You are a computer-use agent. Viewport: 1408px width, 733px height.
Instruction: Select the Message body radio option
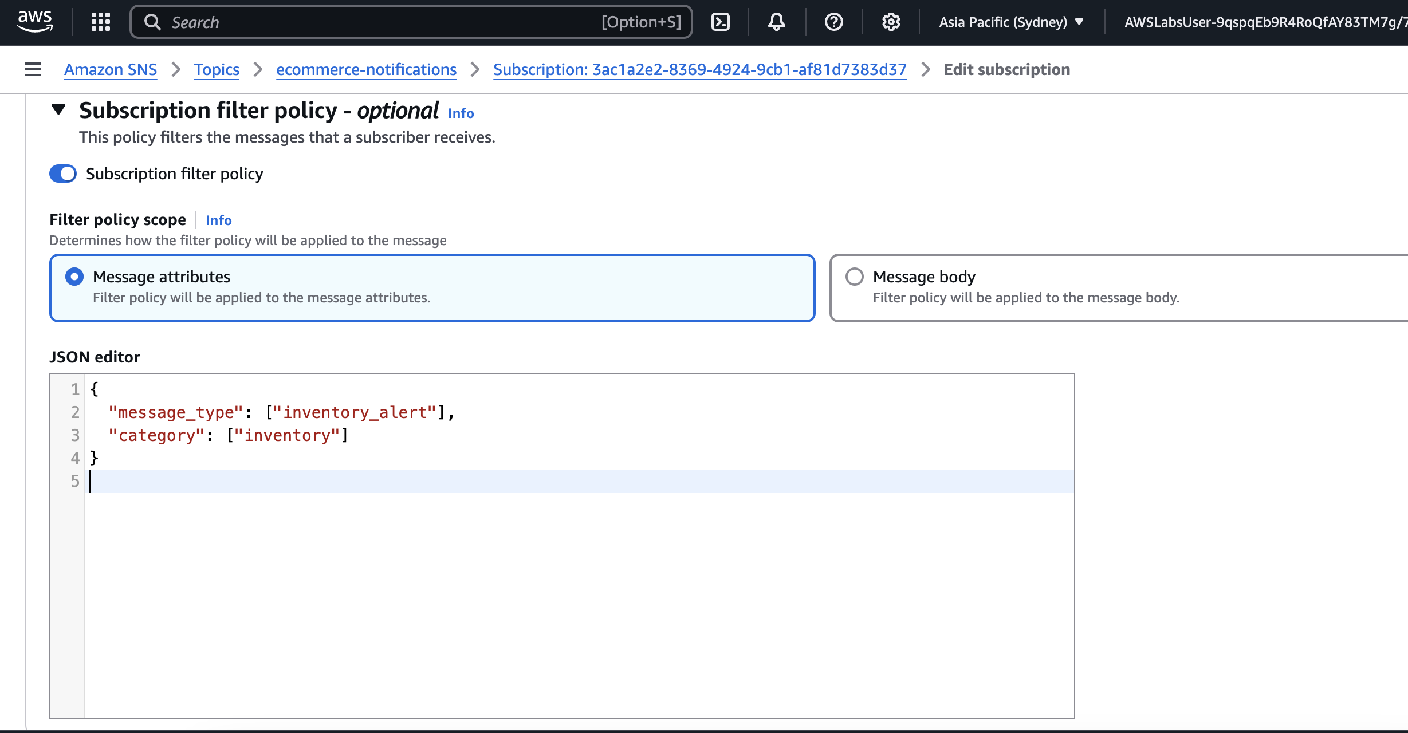855,277
